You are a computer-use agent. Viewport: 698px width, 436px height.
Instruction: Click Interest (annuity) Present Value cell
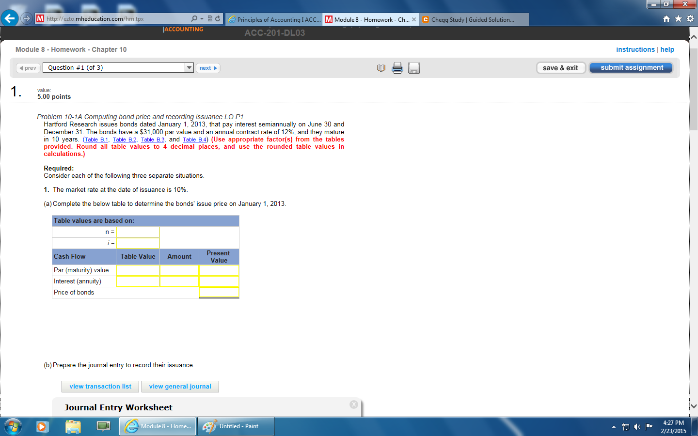tap(219, 281)
